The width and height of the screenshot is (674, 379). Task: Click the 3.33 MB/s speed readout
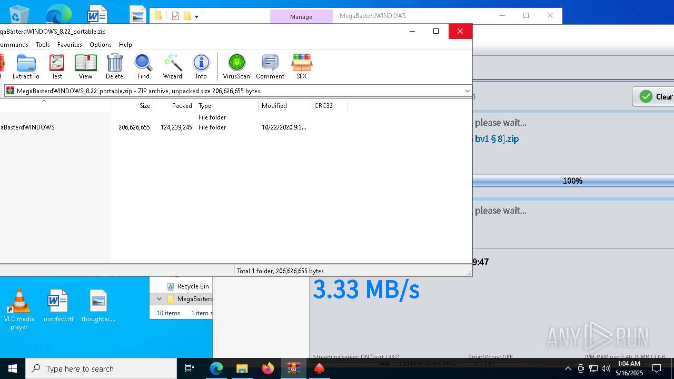pos(366,290)
